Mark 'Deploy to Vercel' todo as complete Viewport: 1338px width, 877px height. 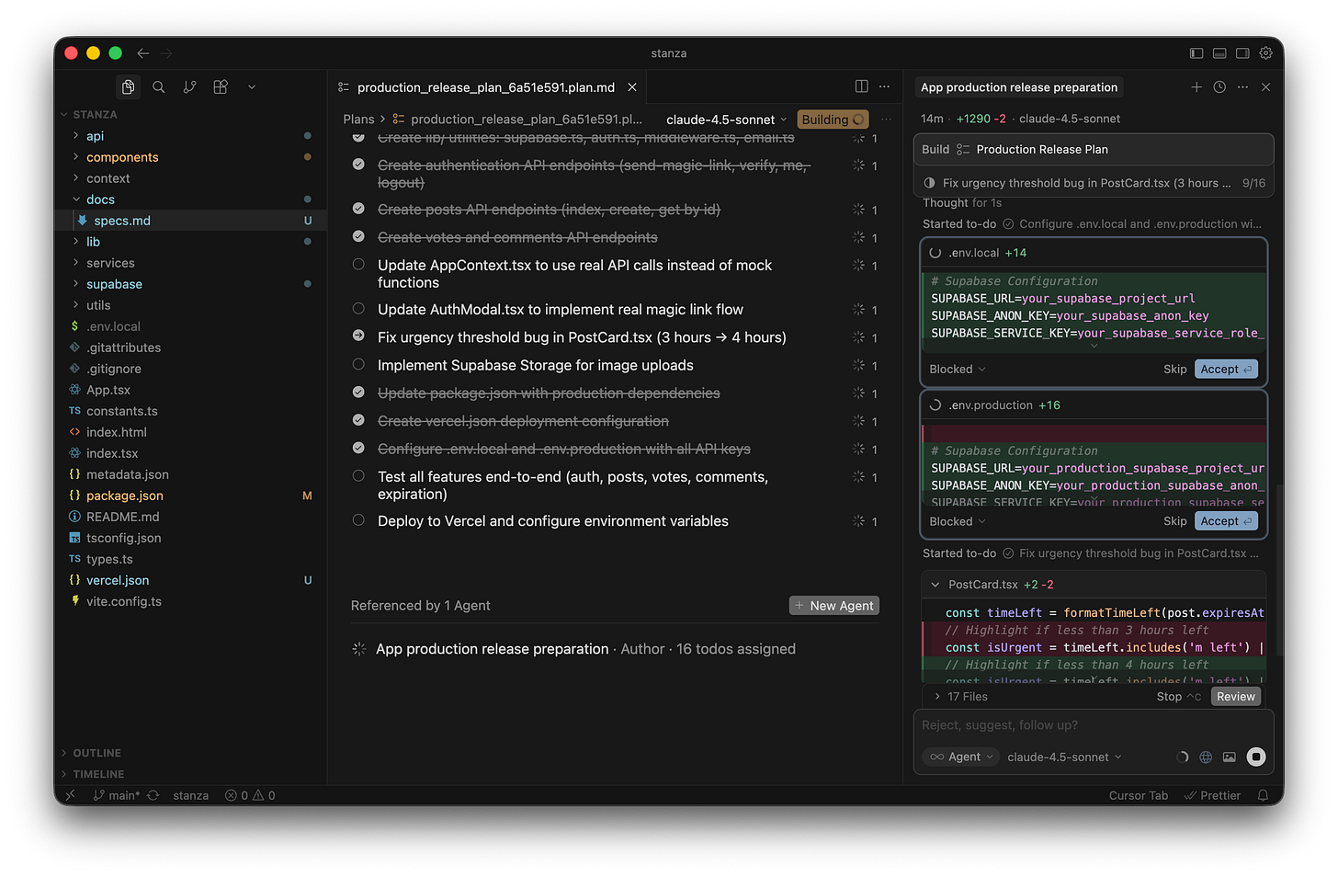(x=358, y=520)
